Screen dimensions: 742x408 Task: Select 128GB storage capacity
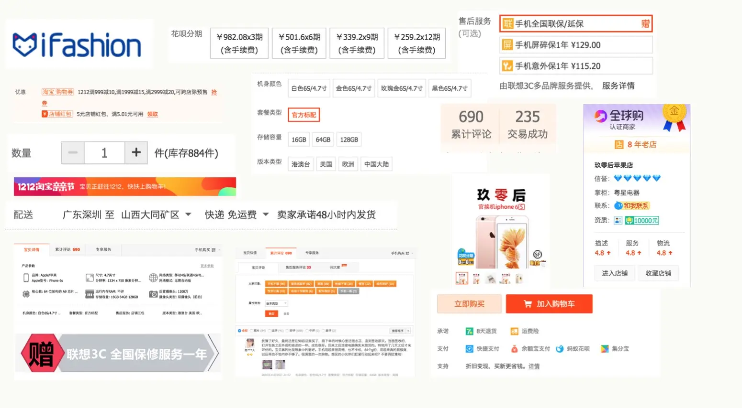[x=349, y=140]
